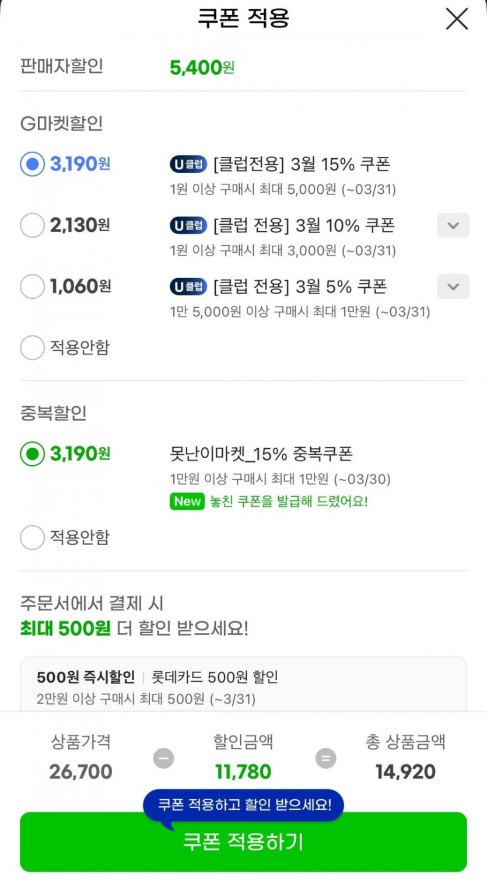Select the 3,190원 중복할인 coupon
Image resolution: width=487 pixels, height=882 pixels.
point(32,454)
